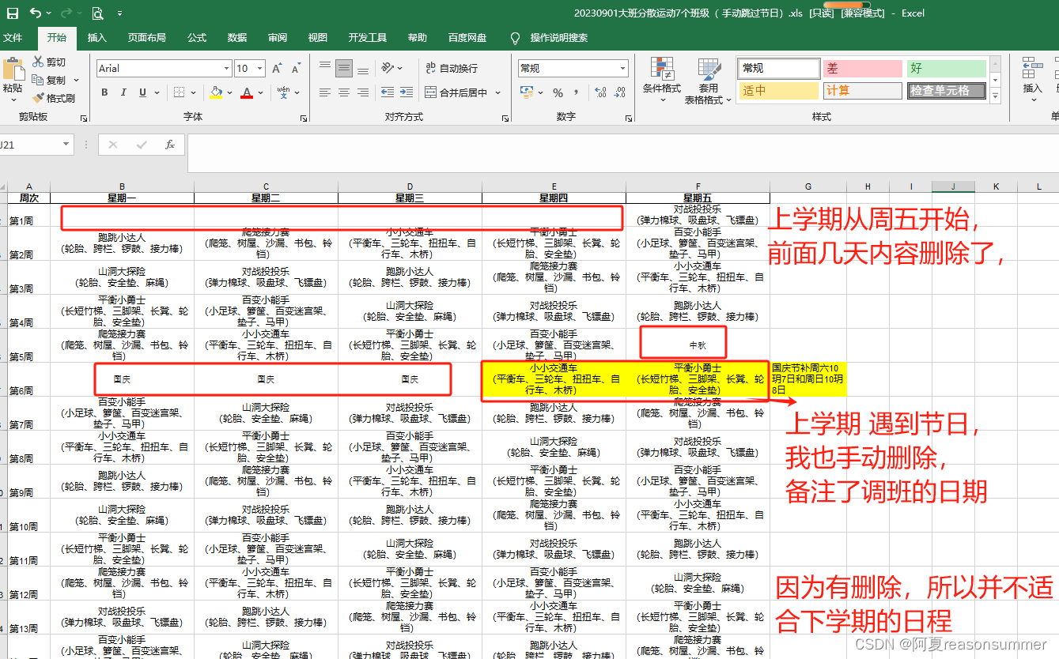Click the cell borders icon
The image size is (1059, 659).
click(180, 92)
